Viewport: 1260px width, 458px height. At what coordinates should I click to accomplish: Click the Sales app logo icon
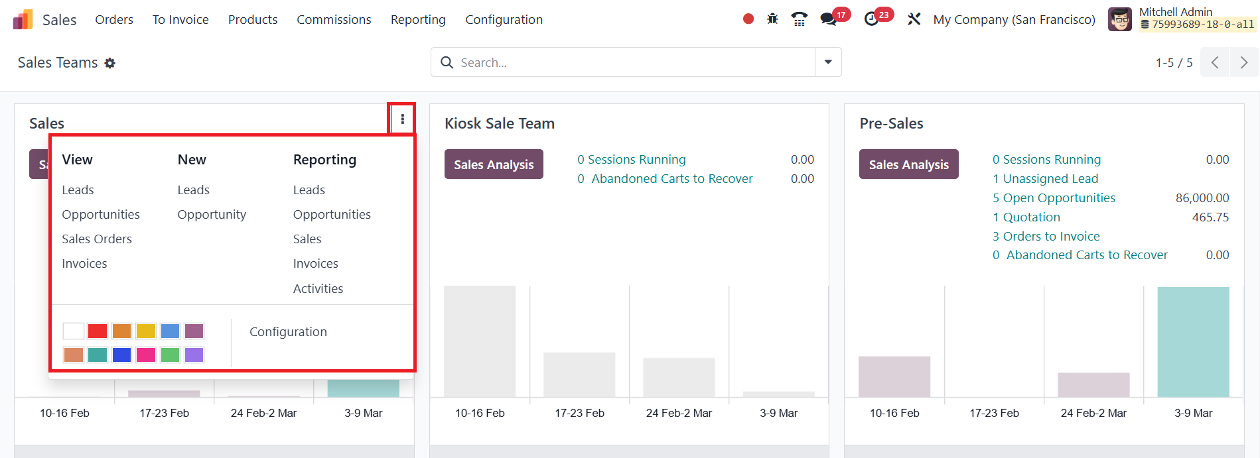(23, 20)
